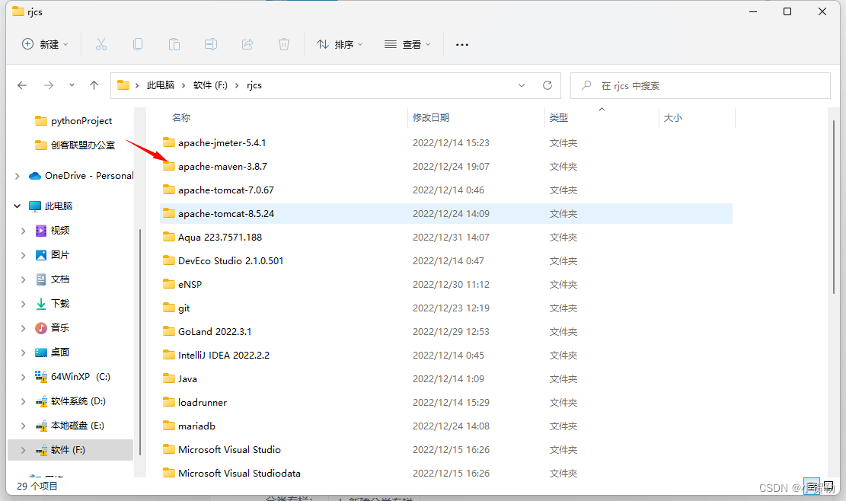The height and width of the screenshot is (501, 846).
Task: Go up one folder level arrow
Action: click(x=94, y=85)
